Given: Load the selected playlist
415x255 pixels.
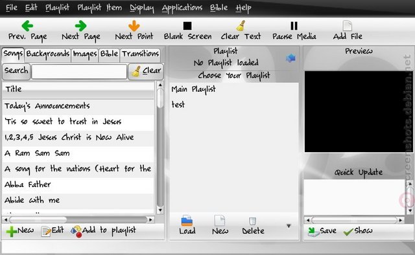Looking at the screenshot, I should pos(187,225).
